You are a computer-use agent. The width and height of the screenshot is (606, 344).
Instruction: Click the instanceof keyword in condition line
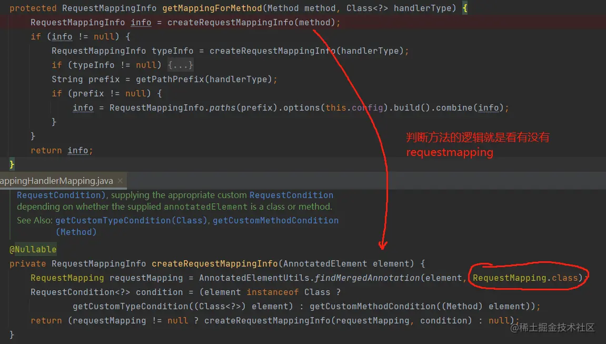273,292
